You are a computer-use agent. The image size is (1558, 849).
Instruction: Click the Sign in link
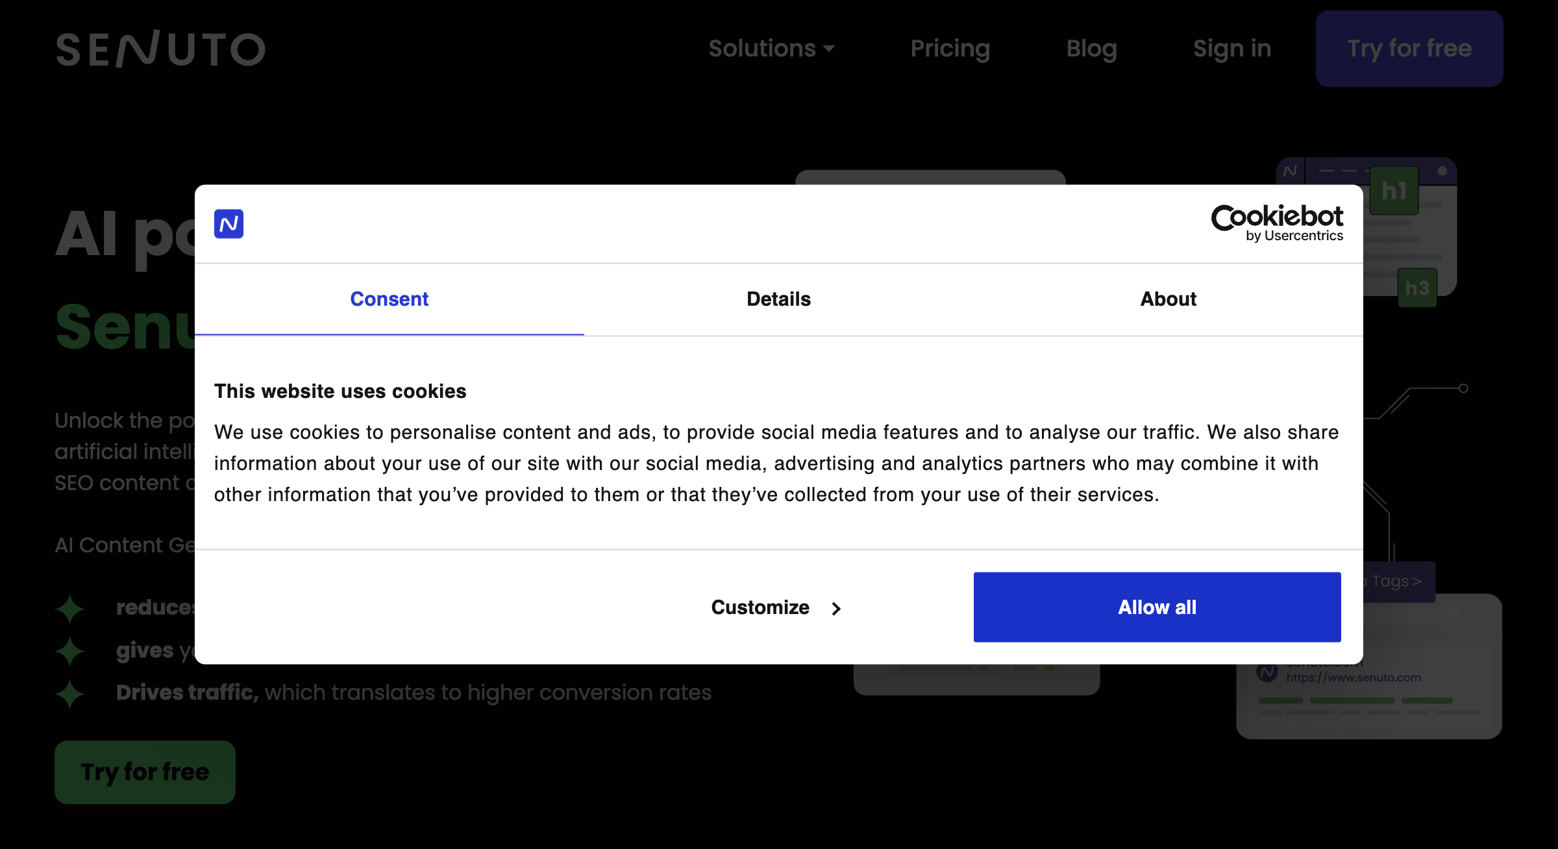1231,49
